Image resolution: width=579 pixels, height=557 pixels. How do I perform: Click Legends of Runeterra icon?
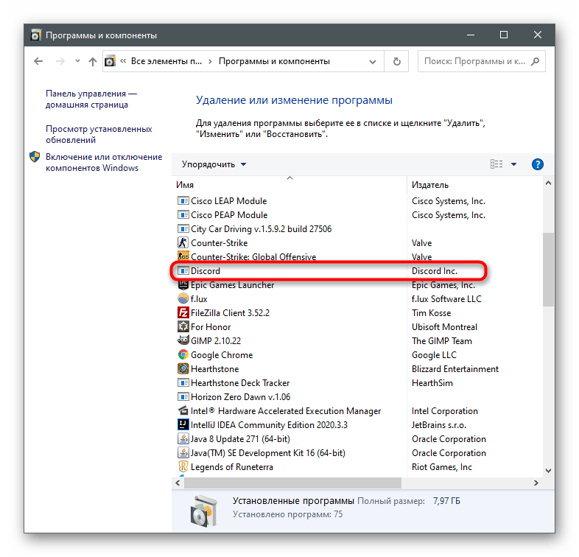(183, 466)
